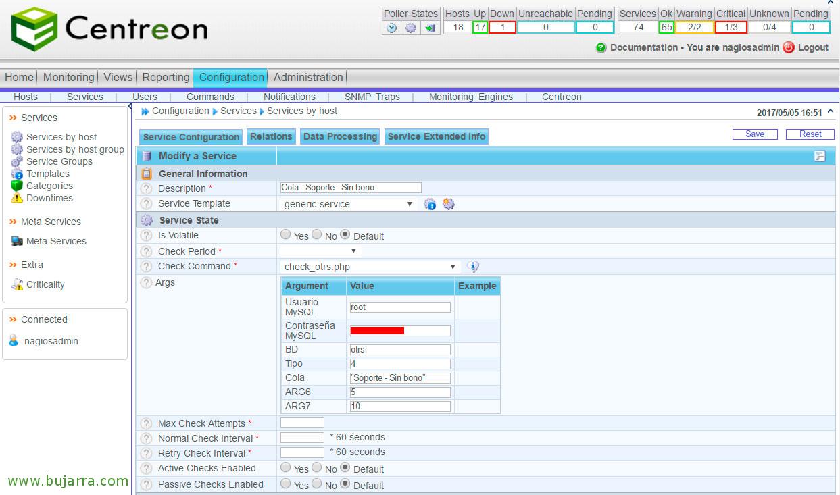Set Is Volatile to Yes
Viewport: 840px width, 495px height.
pos(286,234)
